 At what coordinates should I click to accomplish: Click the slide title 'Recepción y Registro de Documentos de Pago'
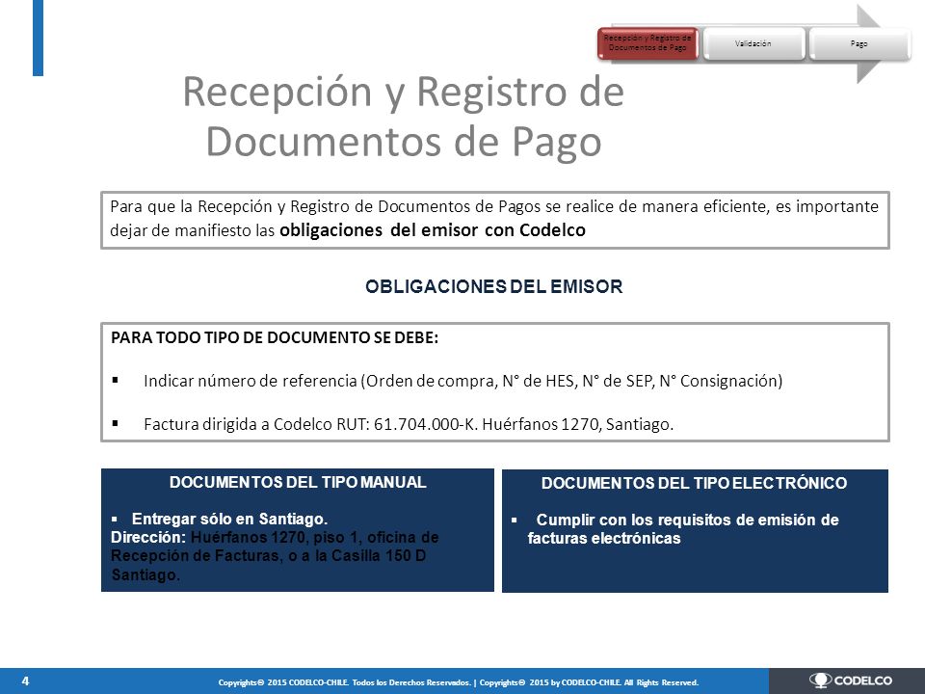click(x=404, y=117)
